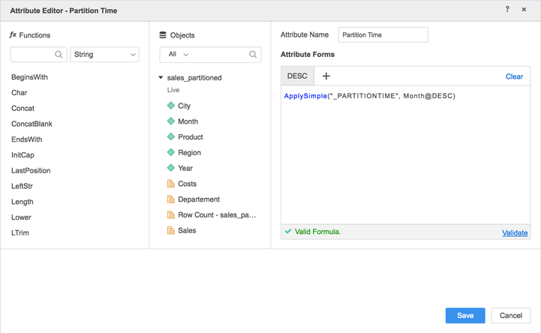
Task: Clear the formula with Clear link
Action: tap(514, 76)
